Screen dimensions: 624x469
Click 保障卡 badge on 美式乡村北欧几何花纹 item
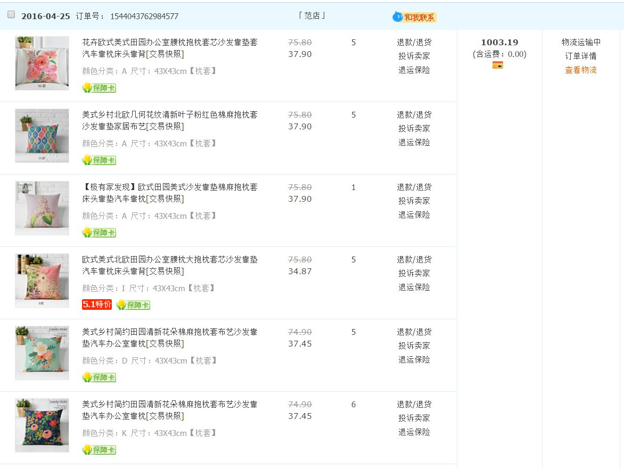click(99, 160)
